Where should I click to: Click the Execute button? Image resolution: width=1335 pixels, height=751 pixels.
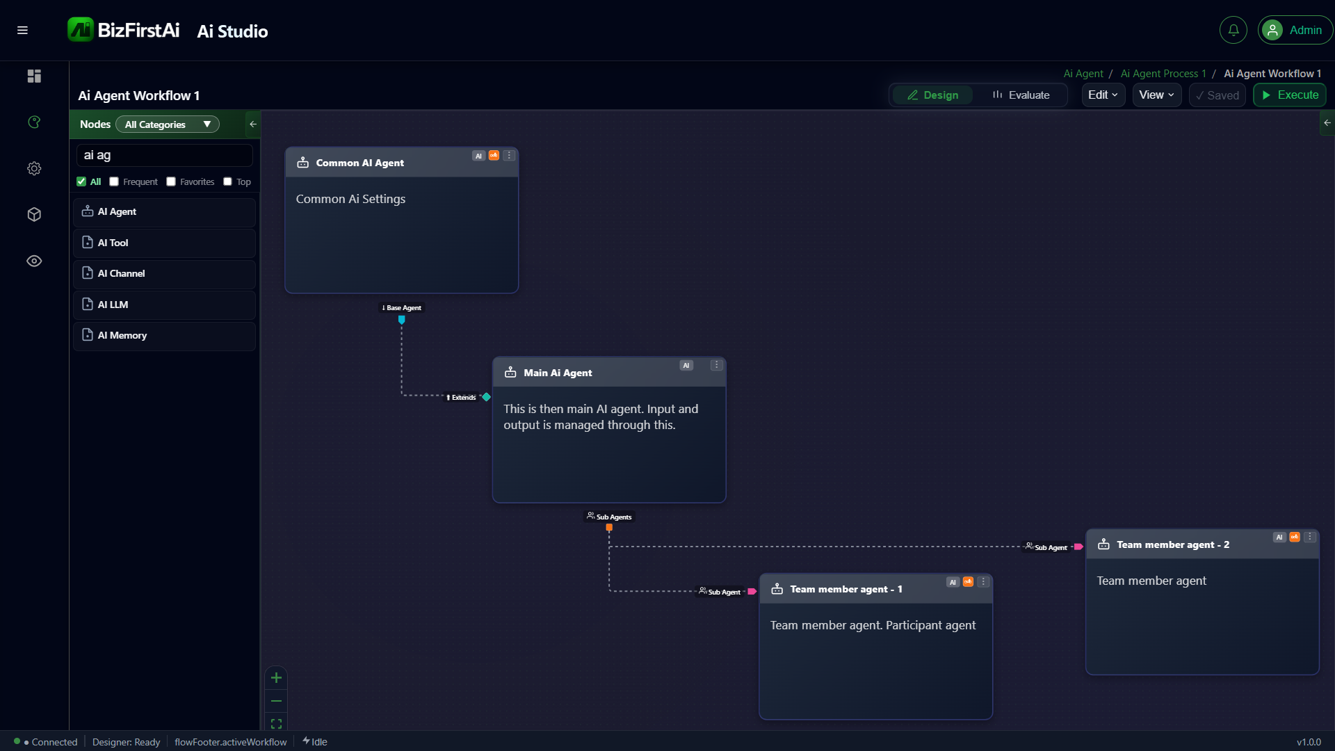[x=1290, y=95]
